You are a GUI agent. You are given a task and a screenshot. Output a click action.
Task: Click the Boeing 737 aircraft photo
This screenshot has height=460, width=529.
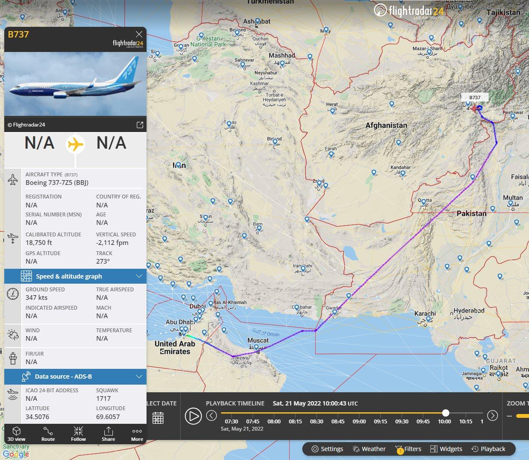click(75, 84)
